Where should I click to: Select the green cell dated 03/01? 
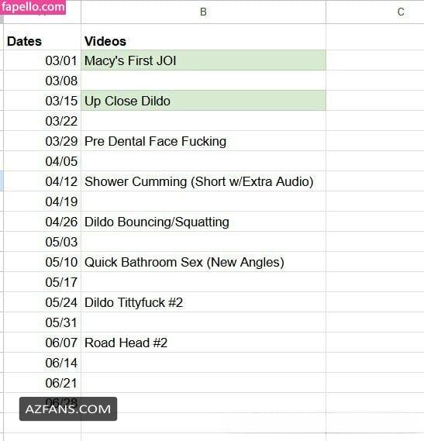(203, 60)
